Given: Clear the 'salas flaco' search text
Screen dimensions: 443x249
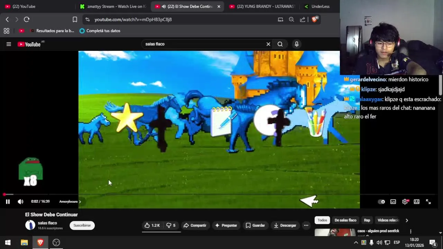Looking at the screenshot, I should [x=268, y=44].
